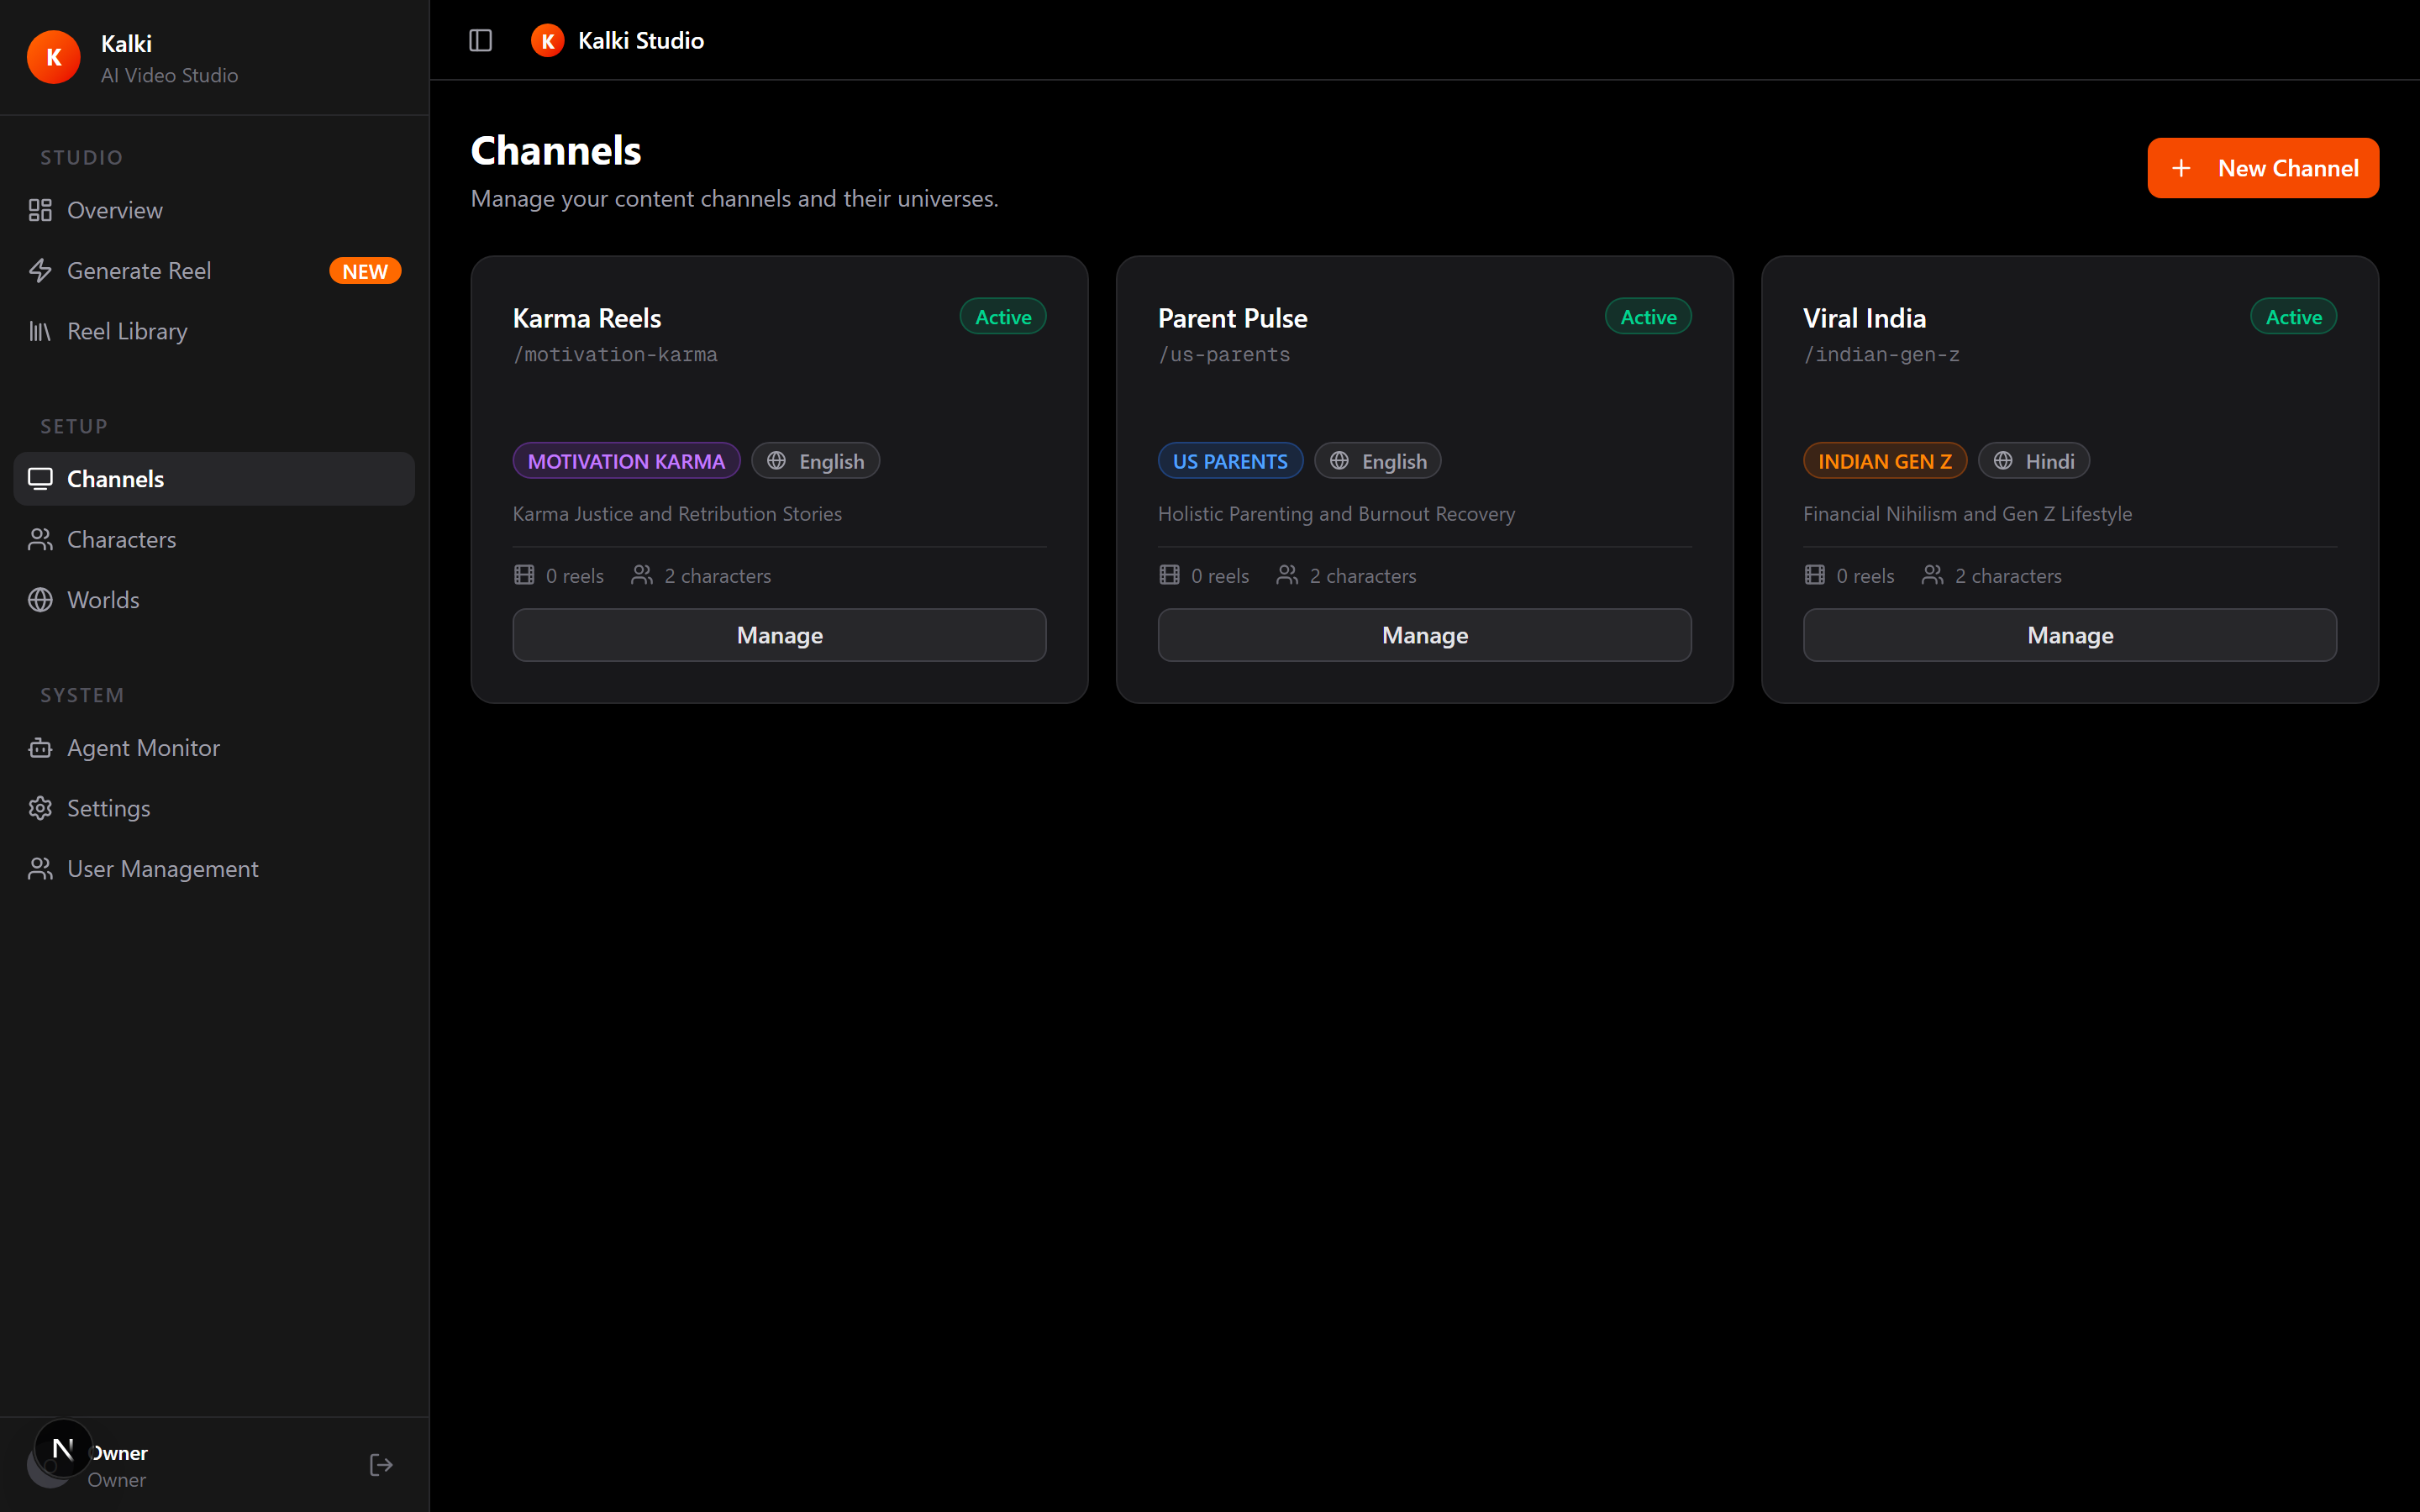Image resolution: width=2420 pixels, height=1512 pixels.
Task: Create a New Channel
Action: (2263, 168)
